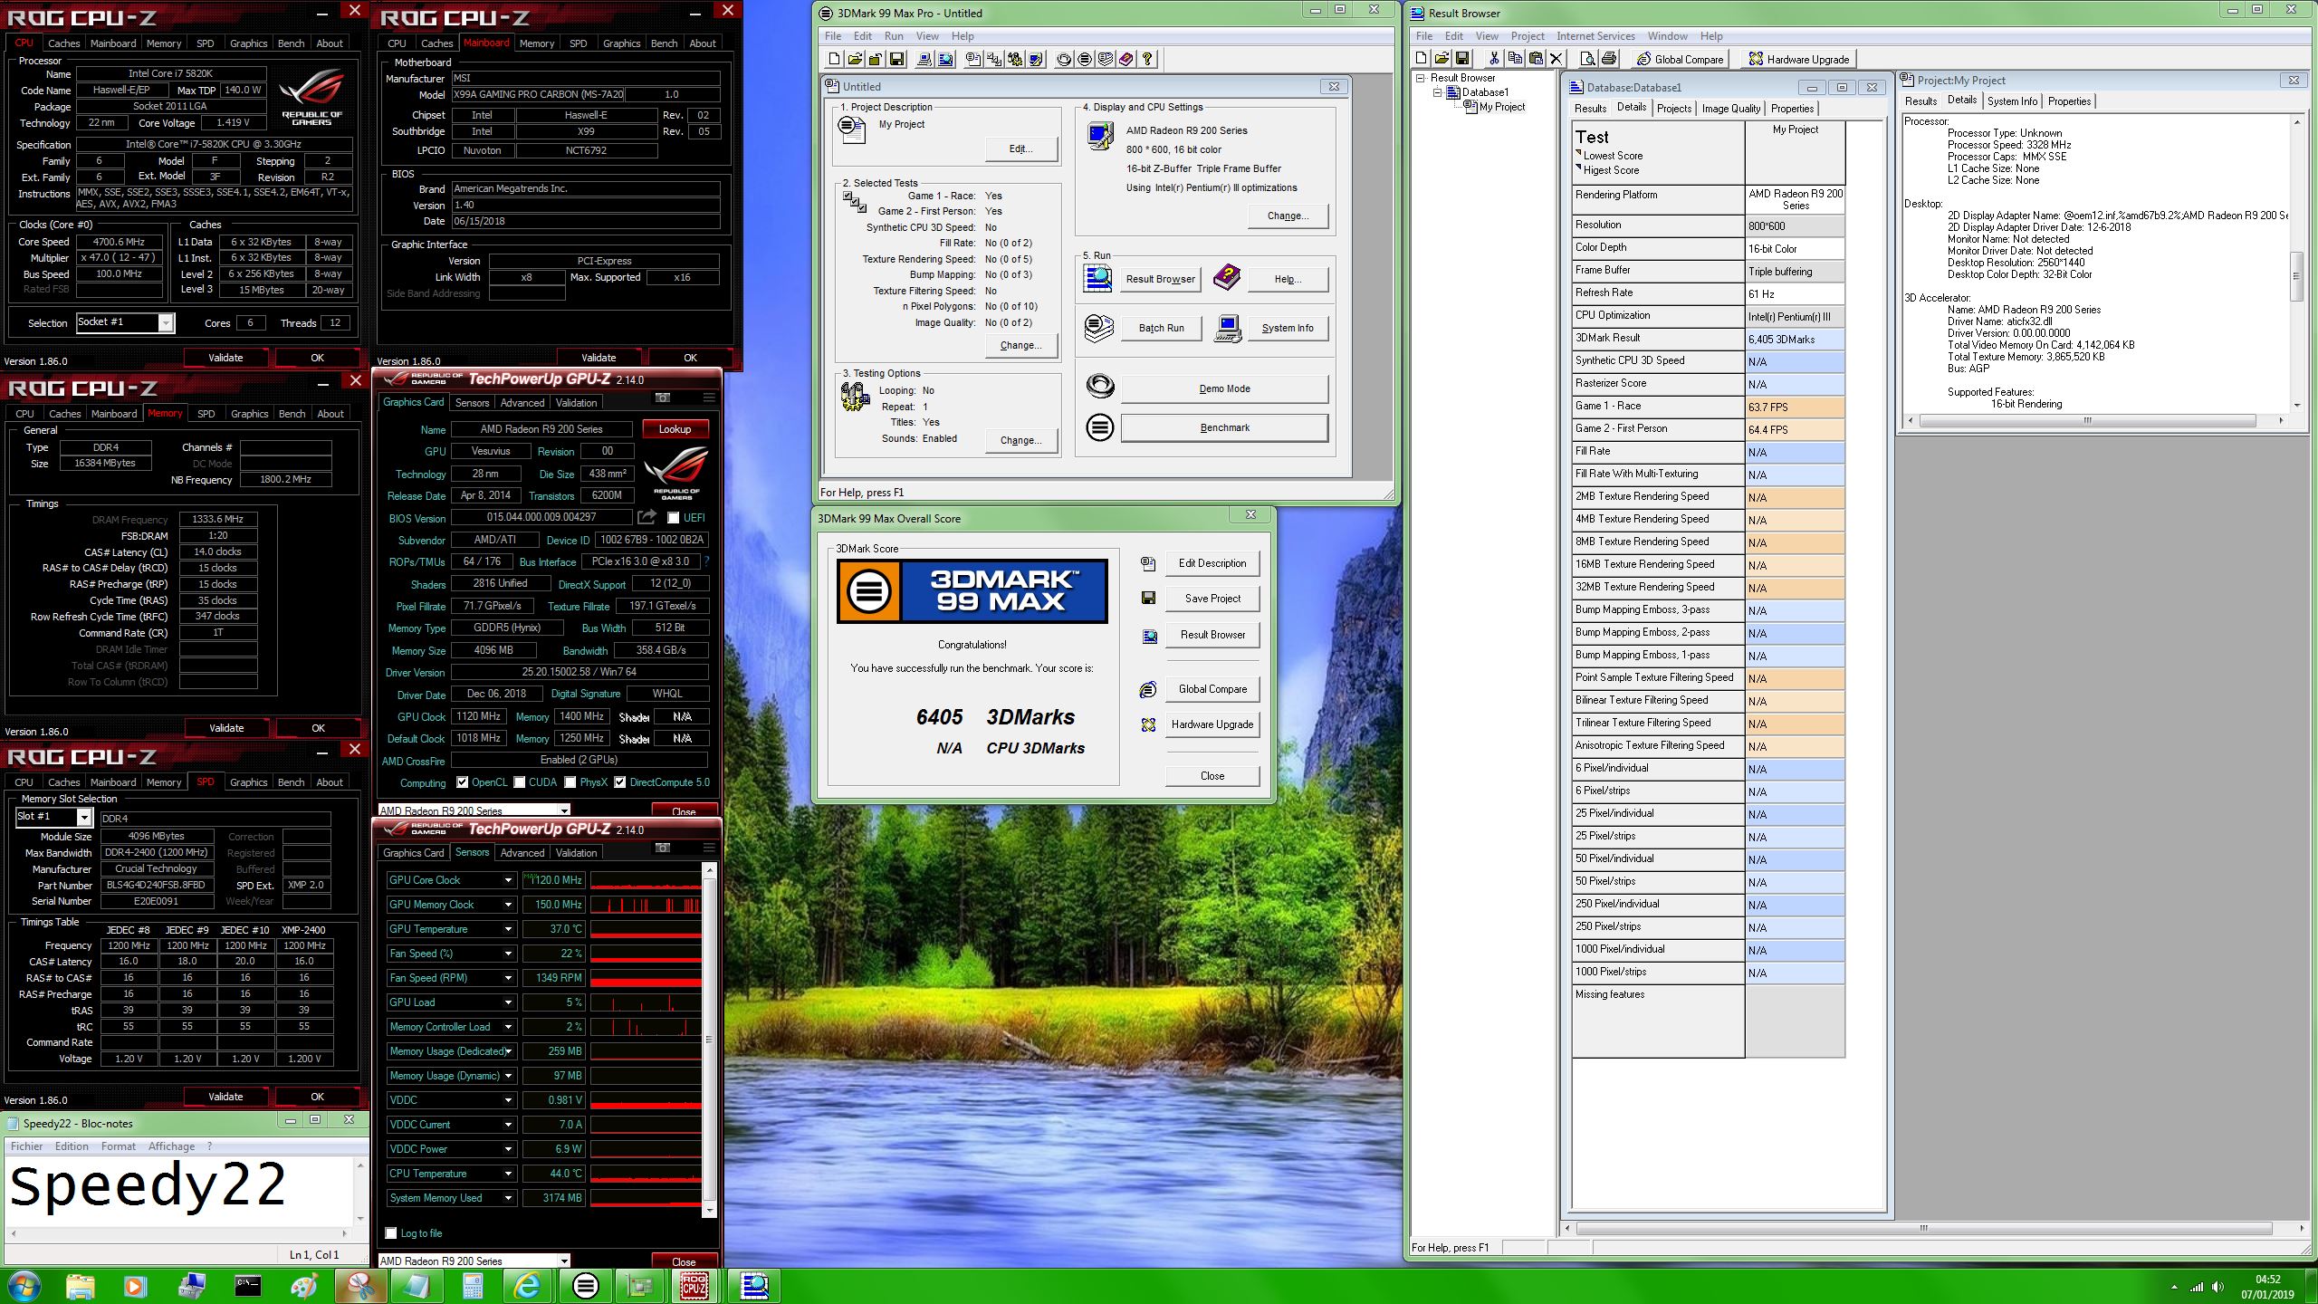Open GPU Temperature sensor dropdown
This screenshot has height=1304, width=2318.
(508, 929)
